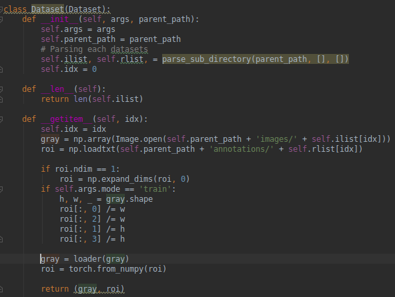Click the 'annotations/' string literal
This screenshot has height=297, width=395.
242,149
